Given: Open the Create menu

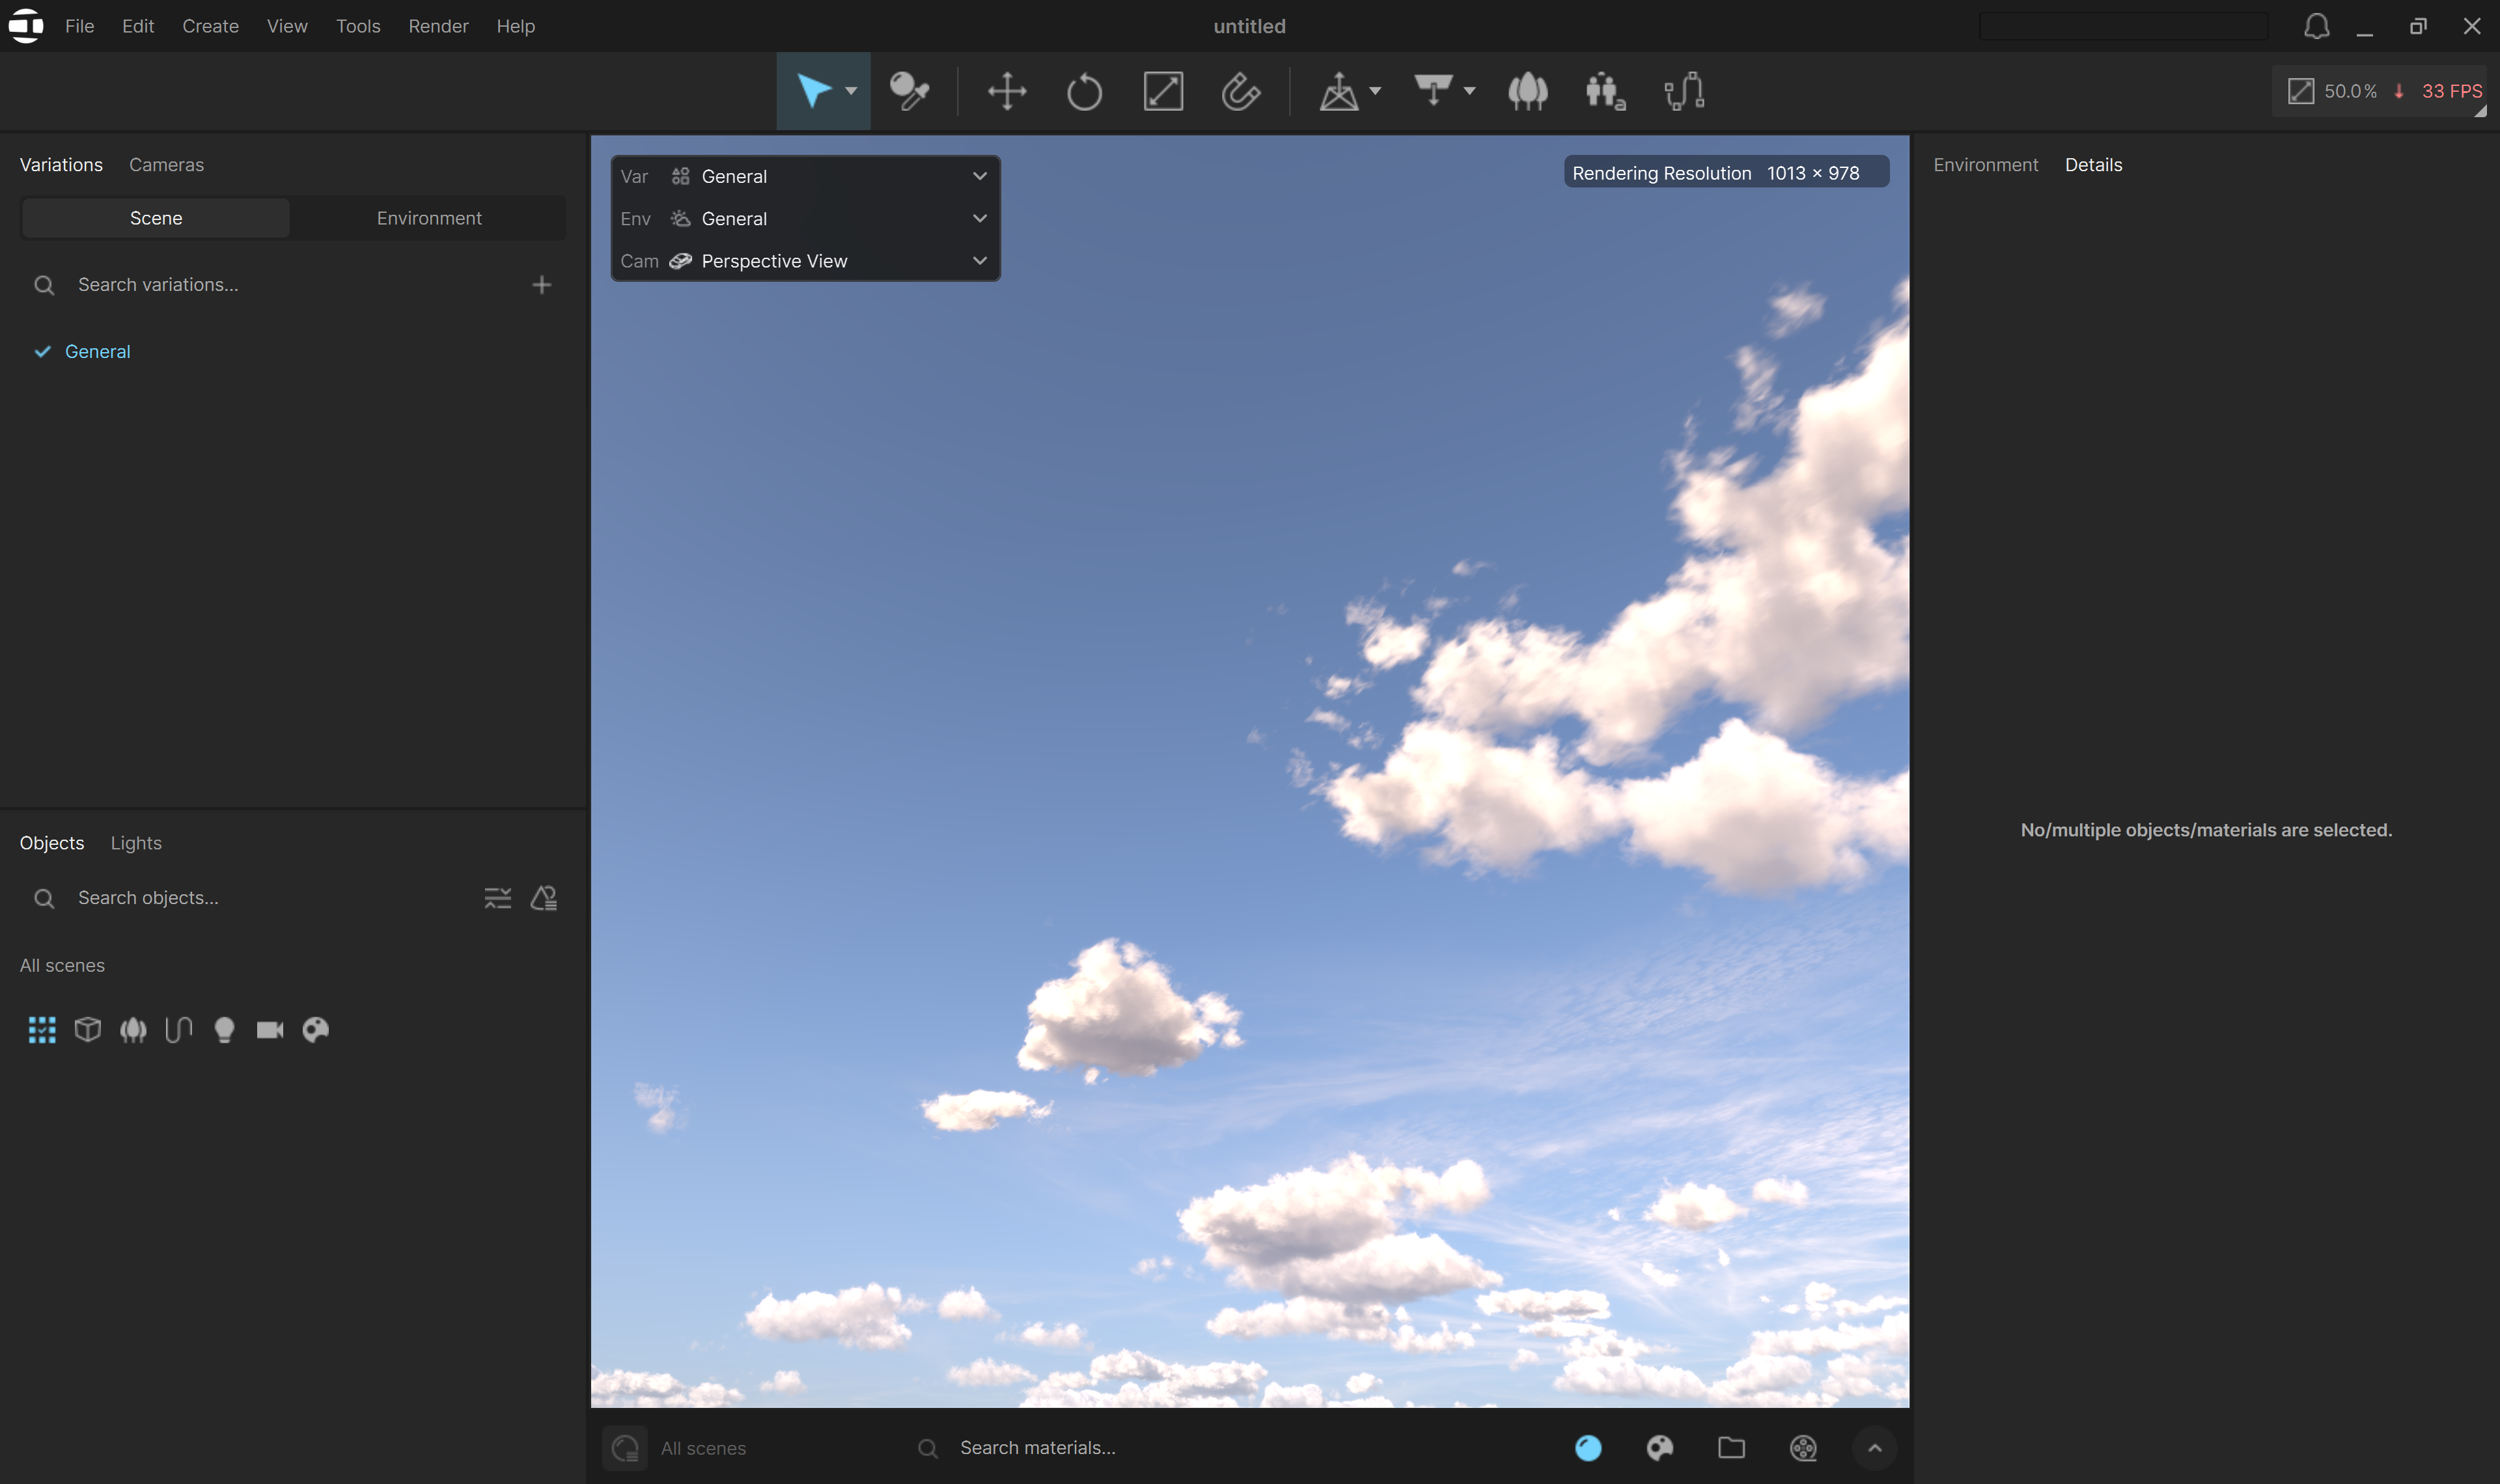Looking at the screenshot, I should [x=210, y=26].
